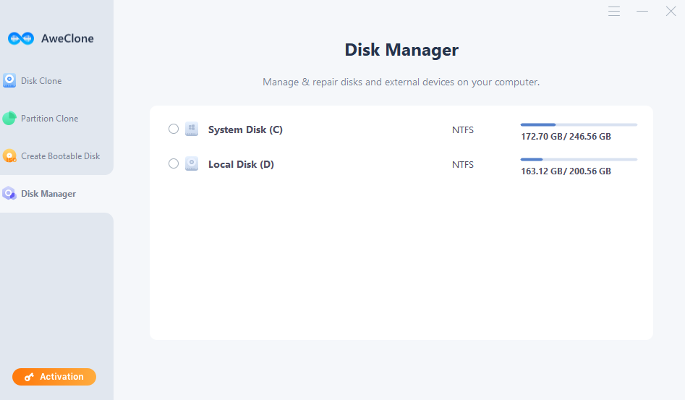
Task: Click the Local Disk (D) label
Action: (241, 164)
